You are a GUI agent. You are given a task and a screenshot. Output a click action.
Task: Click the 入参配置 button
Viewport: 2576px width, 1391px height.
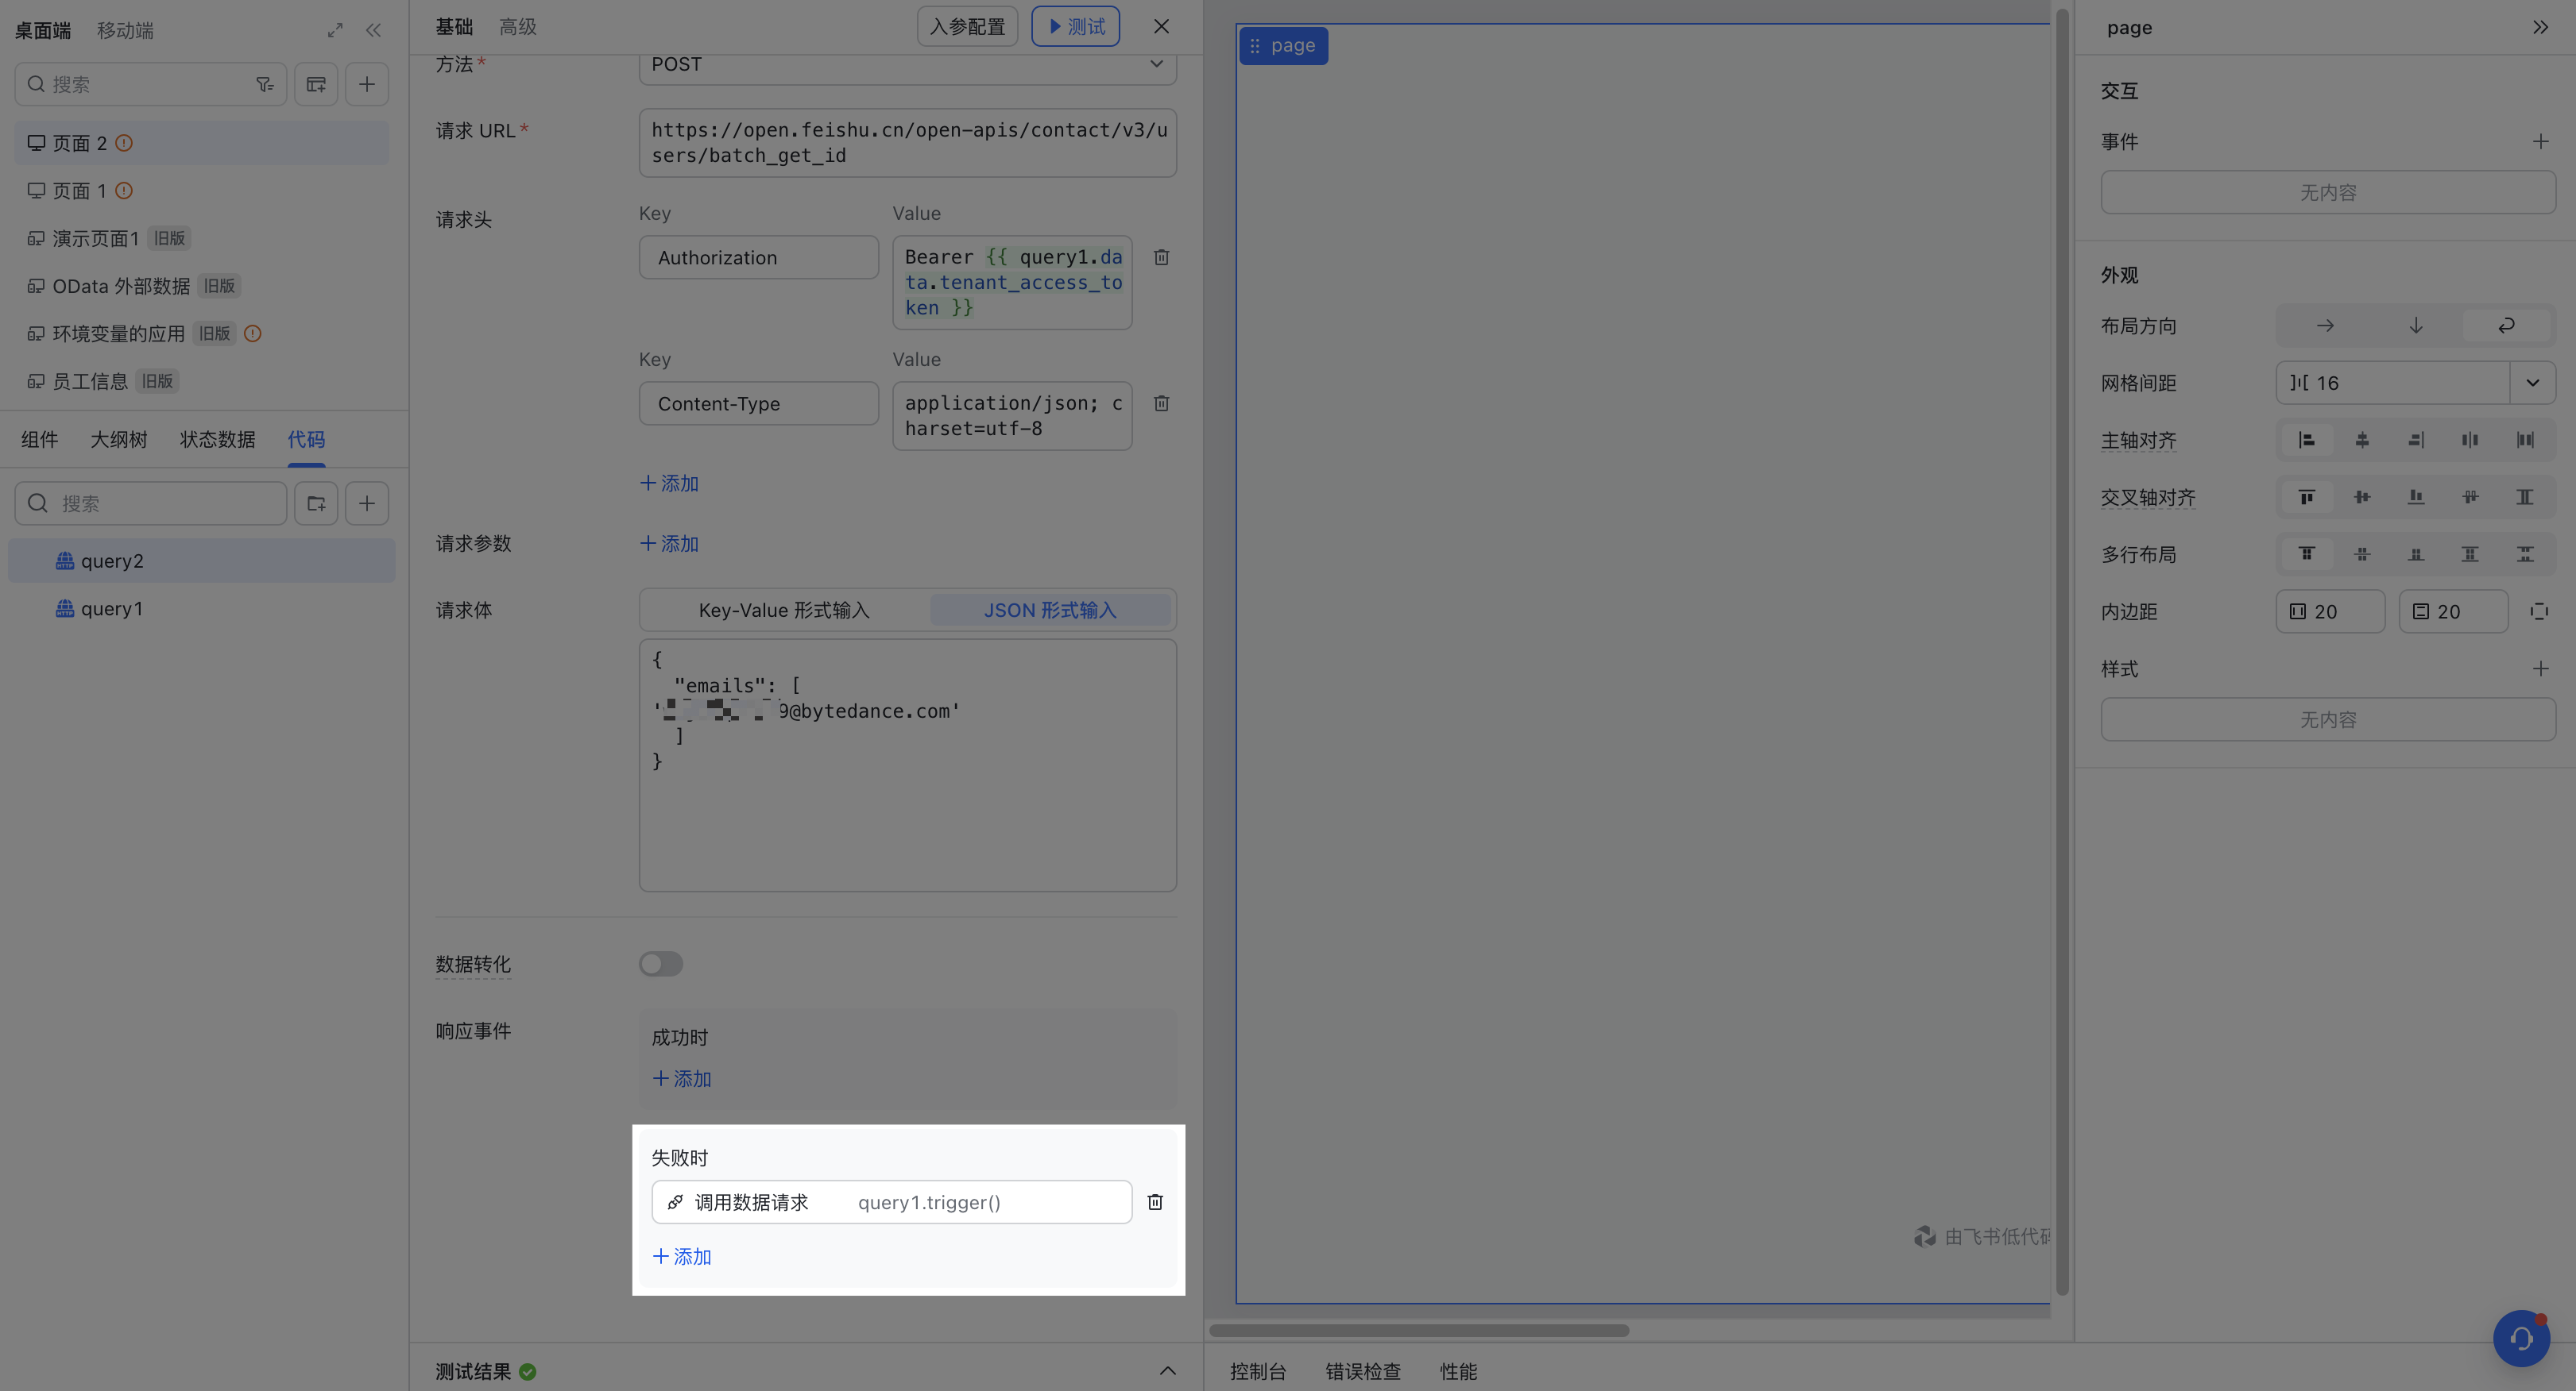click(967, 27)
